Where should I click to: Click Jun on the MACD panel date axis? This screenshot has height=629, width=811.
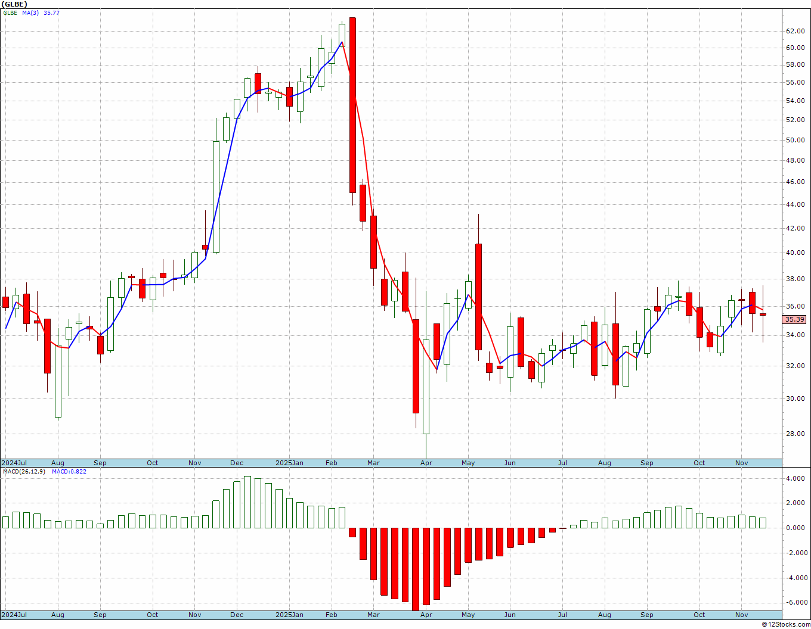[x=510, y=615]
